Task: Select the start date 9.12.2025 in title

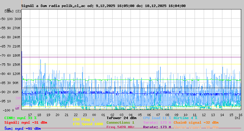Action: click(x=106, y=6)
